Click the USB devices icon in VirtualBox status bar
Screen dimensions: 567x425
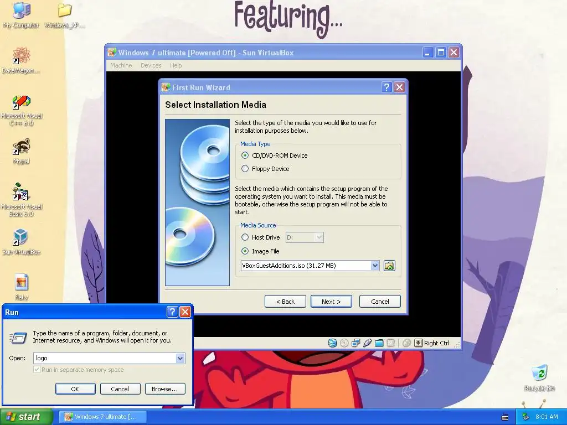point(368,343)
